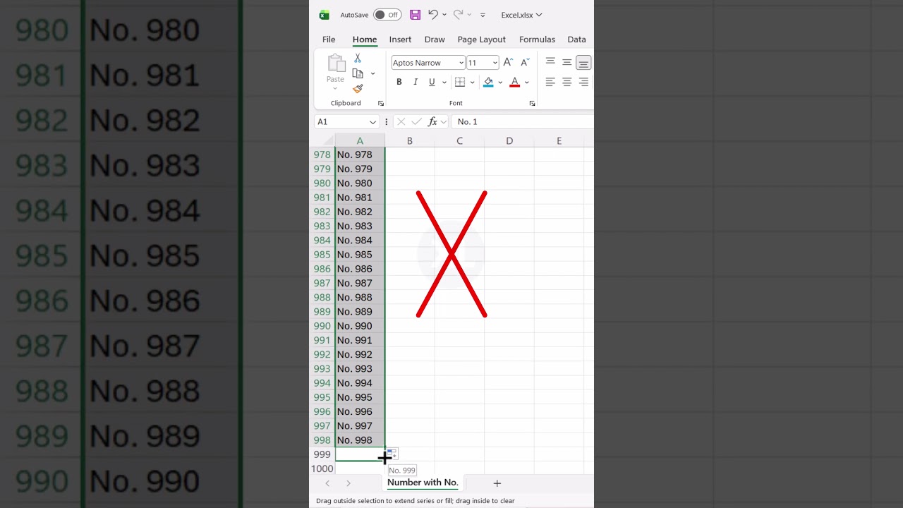Switch to the Insert tab
Viewport: 903px width, 508px height.
pos(400,40)
